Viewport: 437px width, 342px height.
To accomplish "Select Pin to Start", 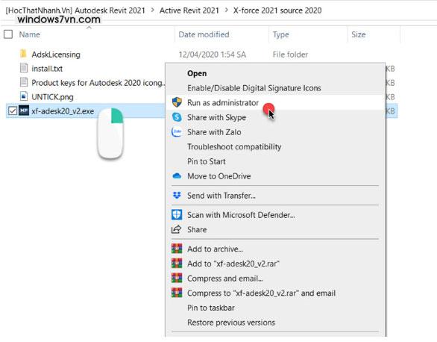I will point(207,161).
